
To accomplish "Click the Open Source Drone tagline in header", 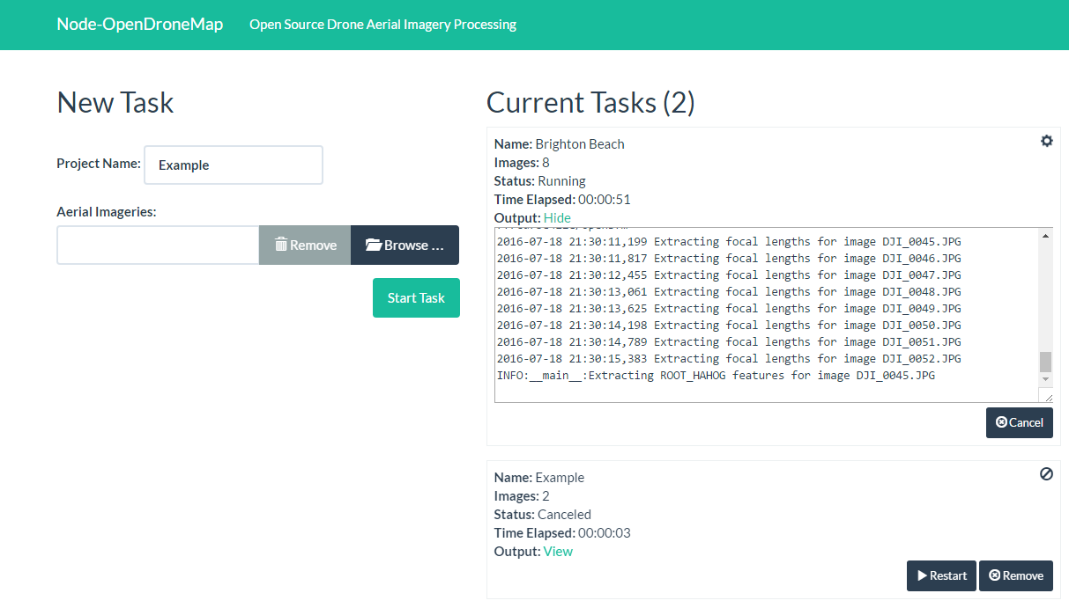I will (382, 24).
